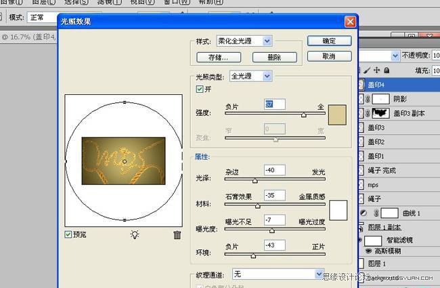This screenshot has height=288, width=440.
Task: Click the 盖印3 副本 layer mask thumbnail
Action: (381, 113)
